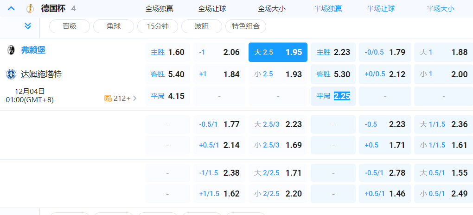The width and height of the screenshot is (473, 215).
Task: Select 大 0.5/1 at 1.55
Action: [x=443, y=173]
